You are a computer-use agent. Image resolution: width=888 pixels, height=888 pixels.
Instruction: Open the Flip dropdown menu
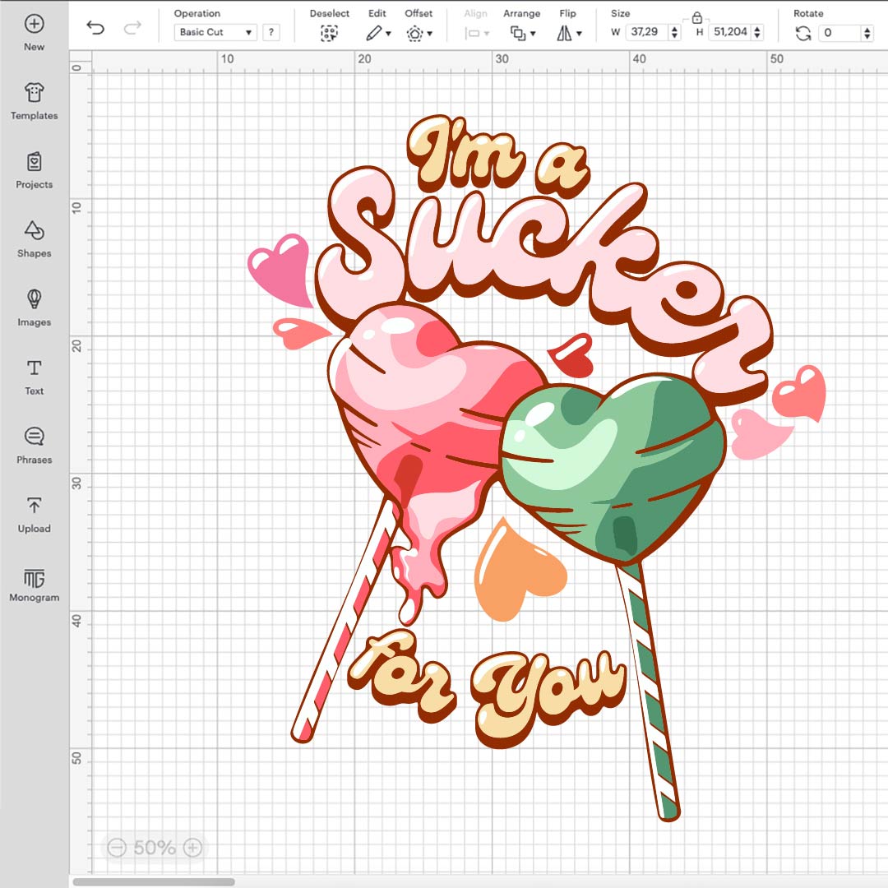click(x=568, y=33)
